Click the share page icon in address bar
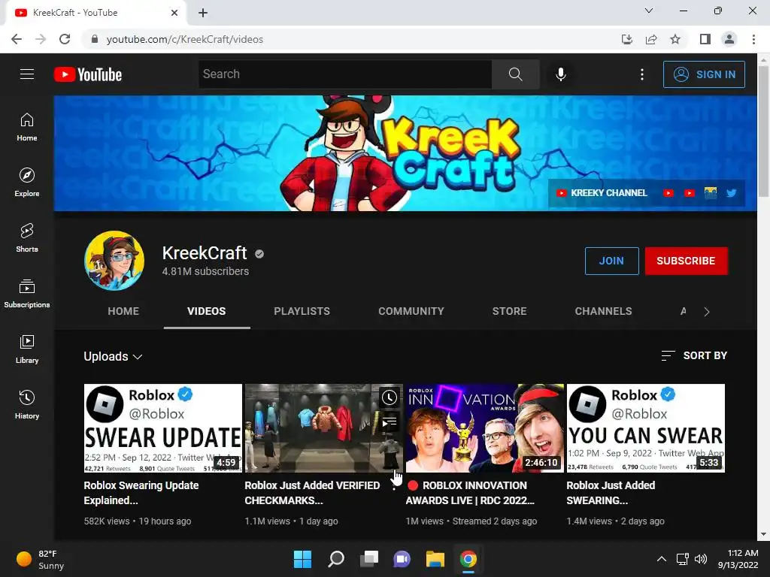 (x=651, y=39)
